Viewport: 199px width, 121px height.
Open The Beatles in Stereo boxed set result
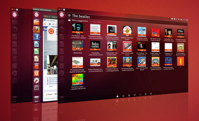point(112,32)
